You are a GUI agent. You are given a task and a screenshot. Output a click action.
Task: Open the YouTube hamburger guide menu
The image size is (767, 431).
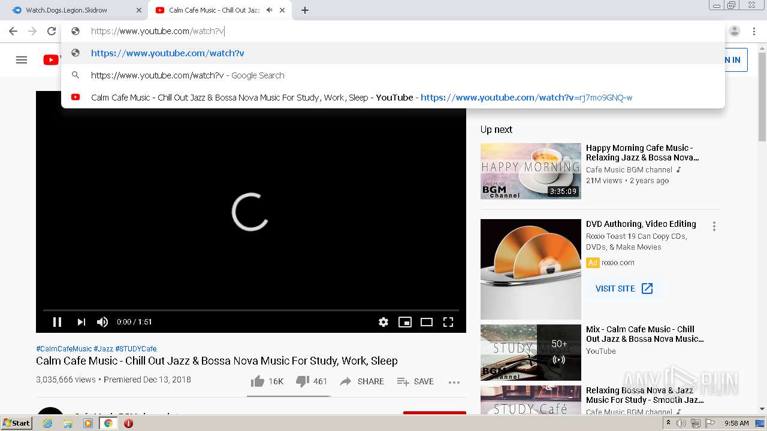tap(22, 60)
